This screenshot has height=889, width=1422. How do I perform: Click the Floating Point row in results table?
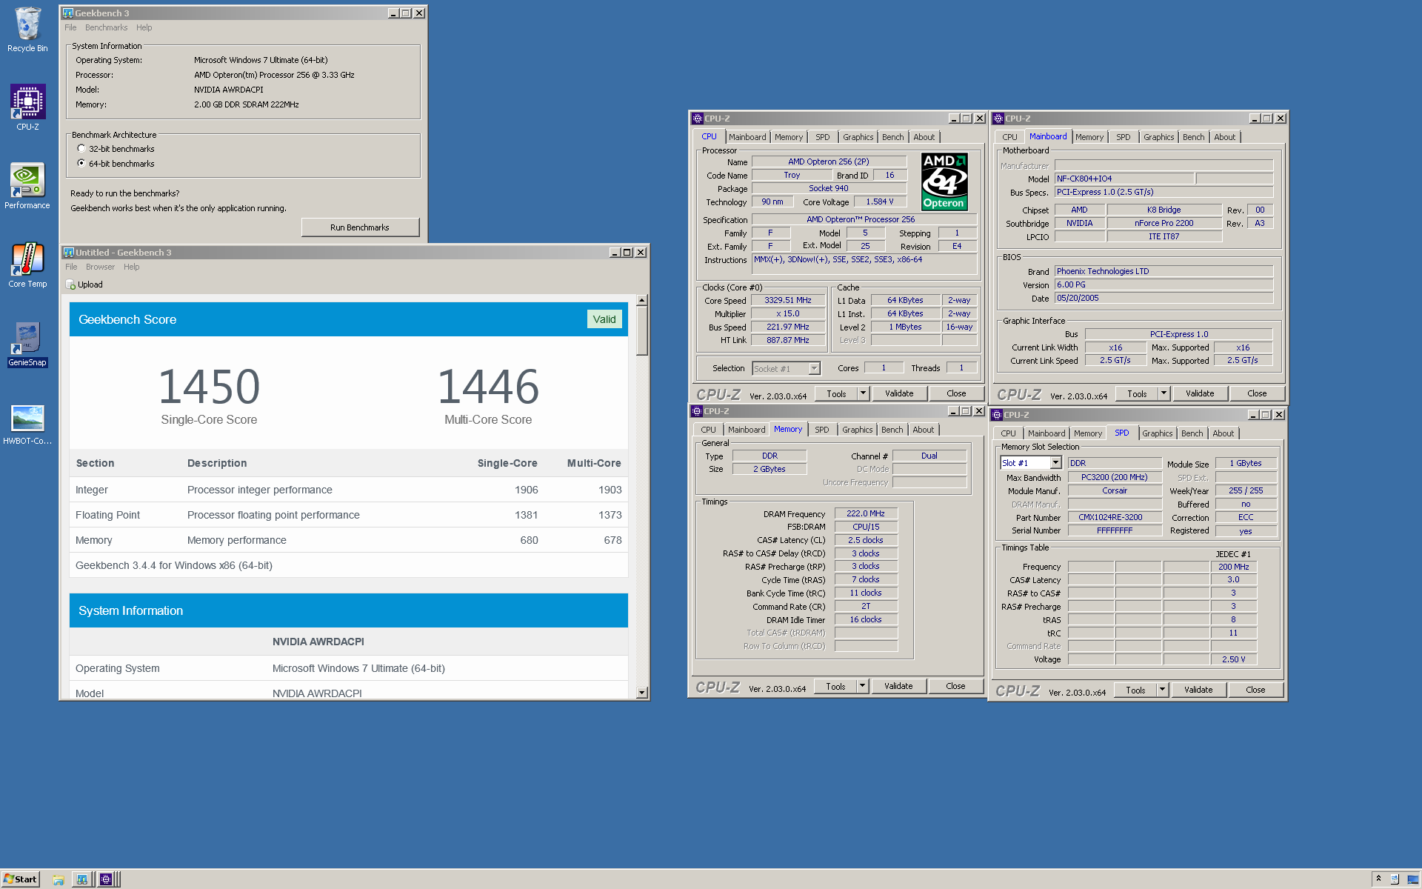click(349, 515)
